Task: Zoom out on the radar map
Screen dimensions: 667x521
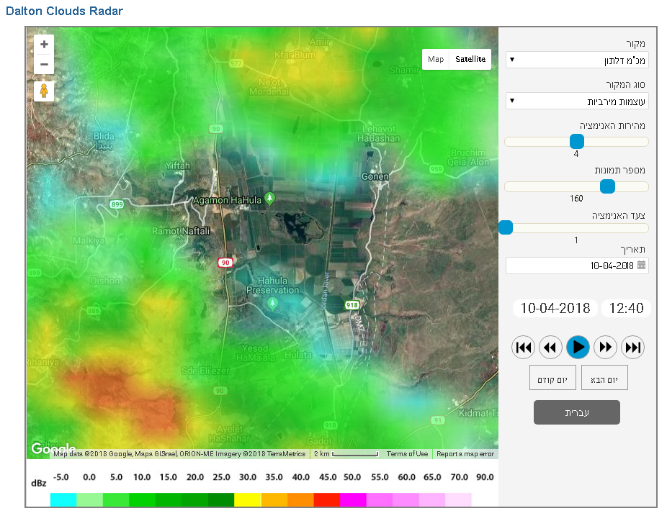Action: click(x=44, y=64)
